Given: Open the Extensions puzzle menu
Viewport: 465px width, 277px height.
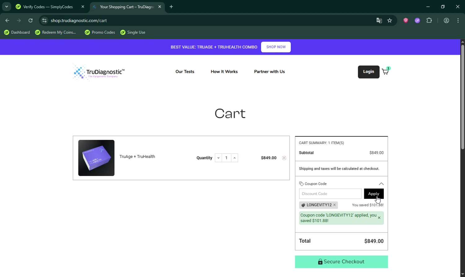Looking at the screenshot, I should (429, 20).
